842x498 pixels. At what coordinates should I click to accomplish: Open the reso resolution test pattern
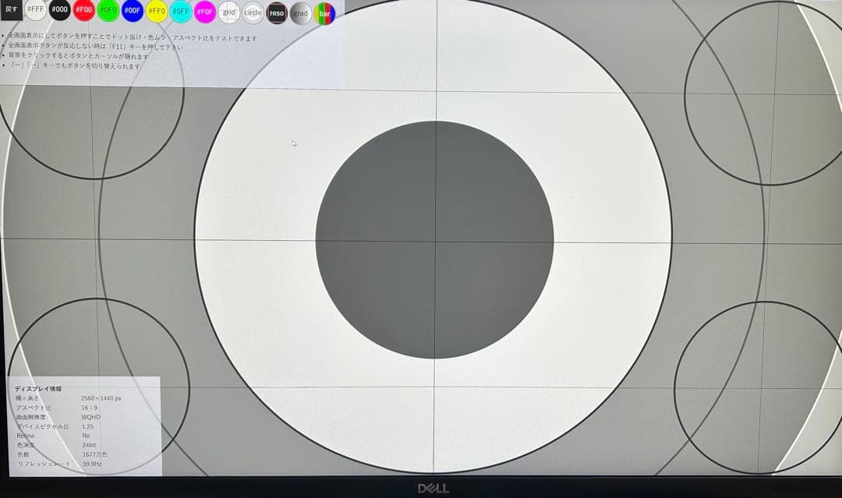(277, 13)
